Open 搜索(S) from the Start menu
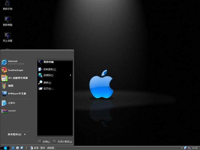 click(x=44, y=82)
